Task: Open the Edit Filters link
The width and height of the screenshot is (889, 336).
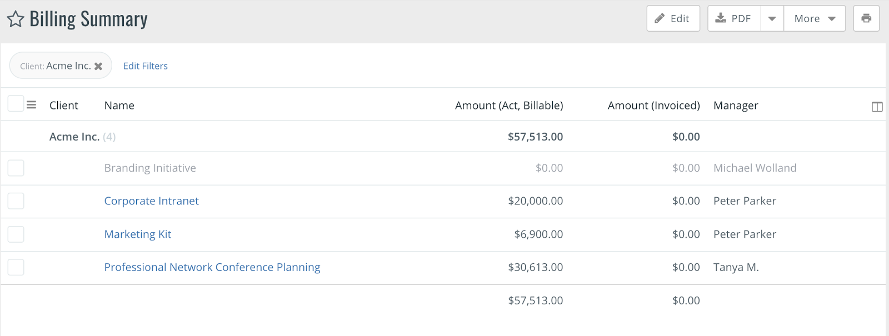Action: click(x=146, y=66)
